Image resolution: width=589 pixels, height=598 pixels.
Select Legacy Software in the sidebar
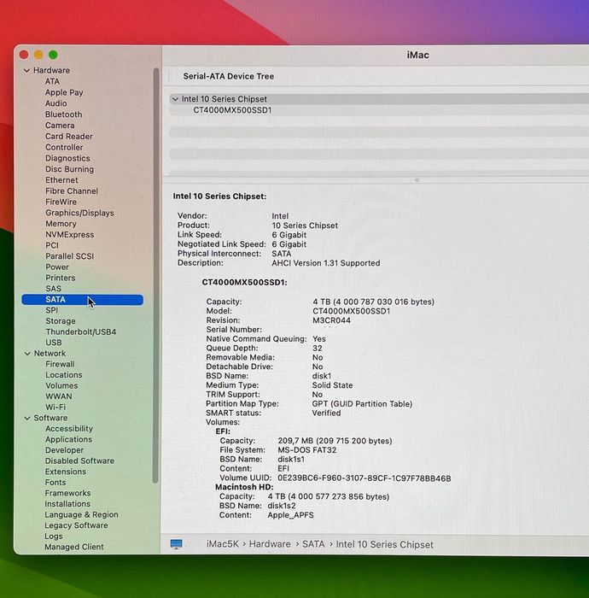click(x=76, y=525)
